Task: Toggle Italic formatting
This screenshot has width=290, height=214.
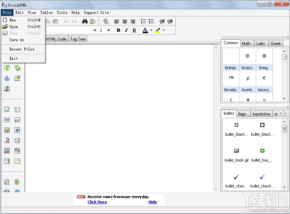Action: tap(126, 30)
